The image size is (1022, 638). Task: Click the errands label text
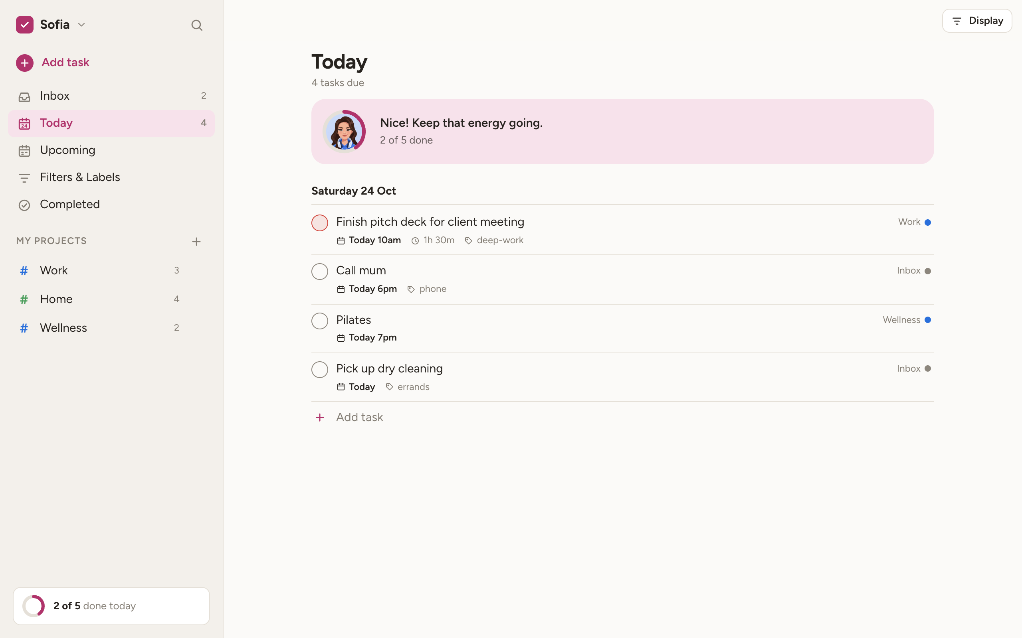tap(413, 387)
